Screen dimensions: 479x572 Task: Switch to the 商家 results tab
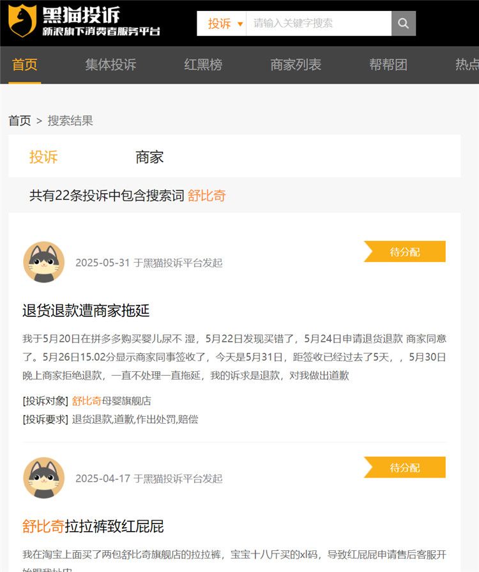[149, 157]
